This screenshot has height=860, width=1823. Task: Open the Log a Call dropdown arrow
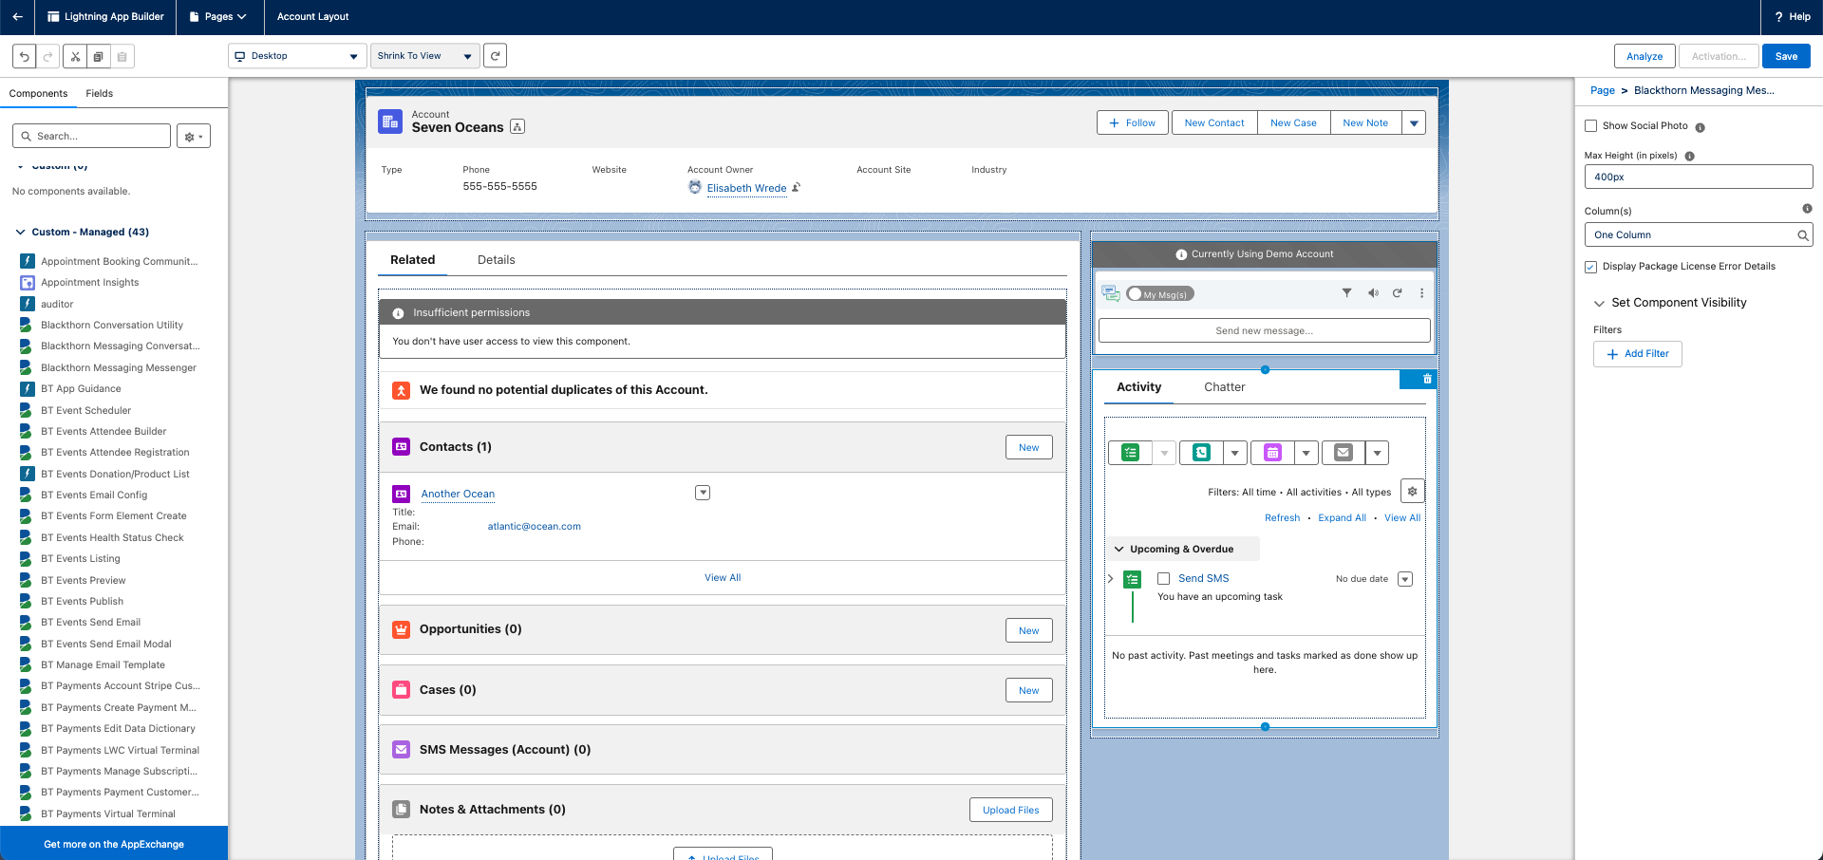coord(1234,453)
